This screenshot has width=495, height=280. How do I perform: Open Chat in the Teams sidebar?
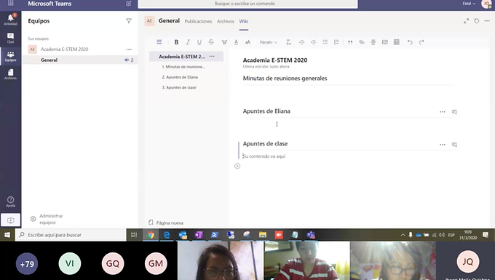[10, 38]
